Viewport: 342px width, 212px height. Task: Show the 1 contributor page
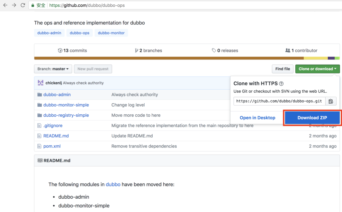[x=301, y=50]
